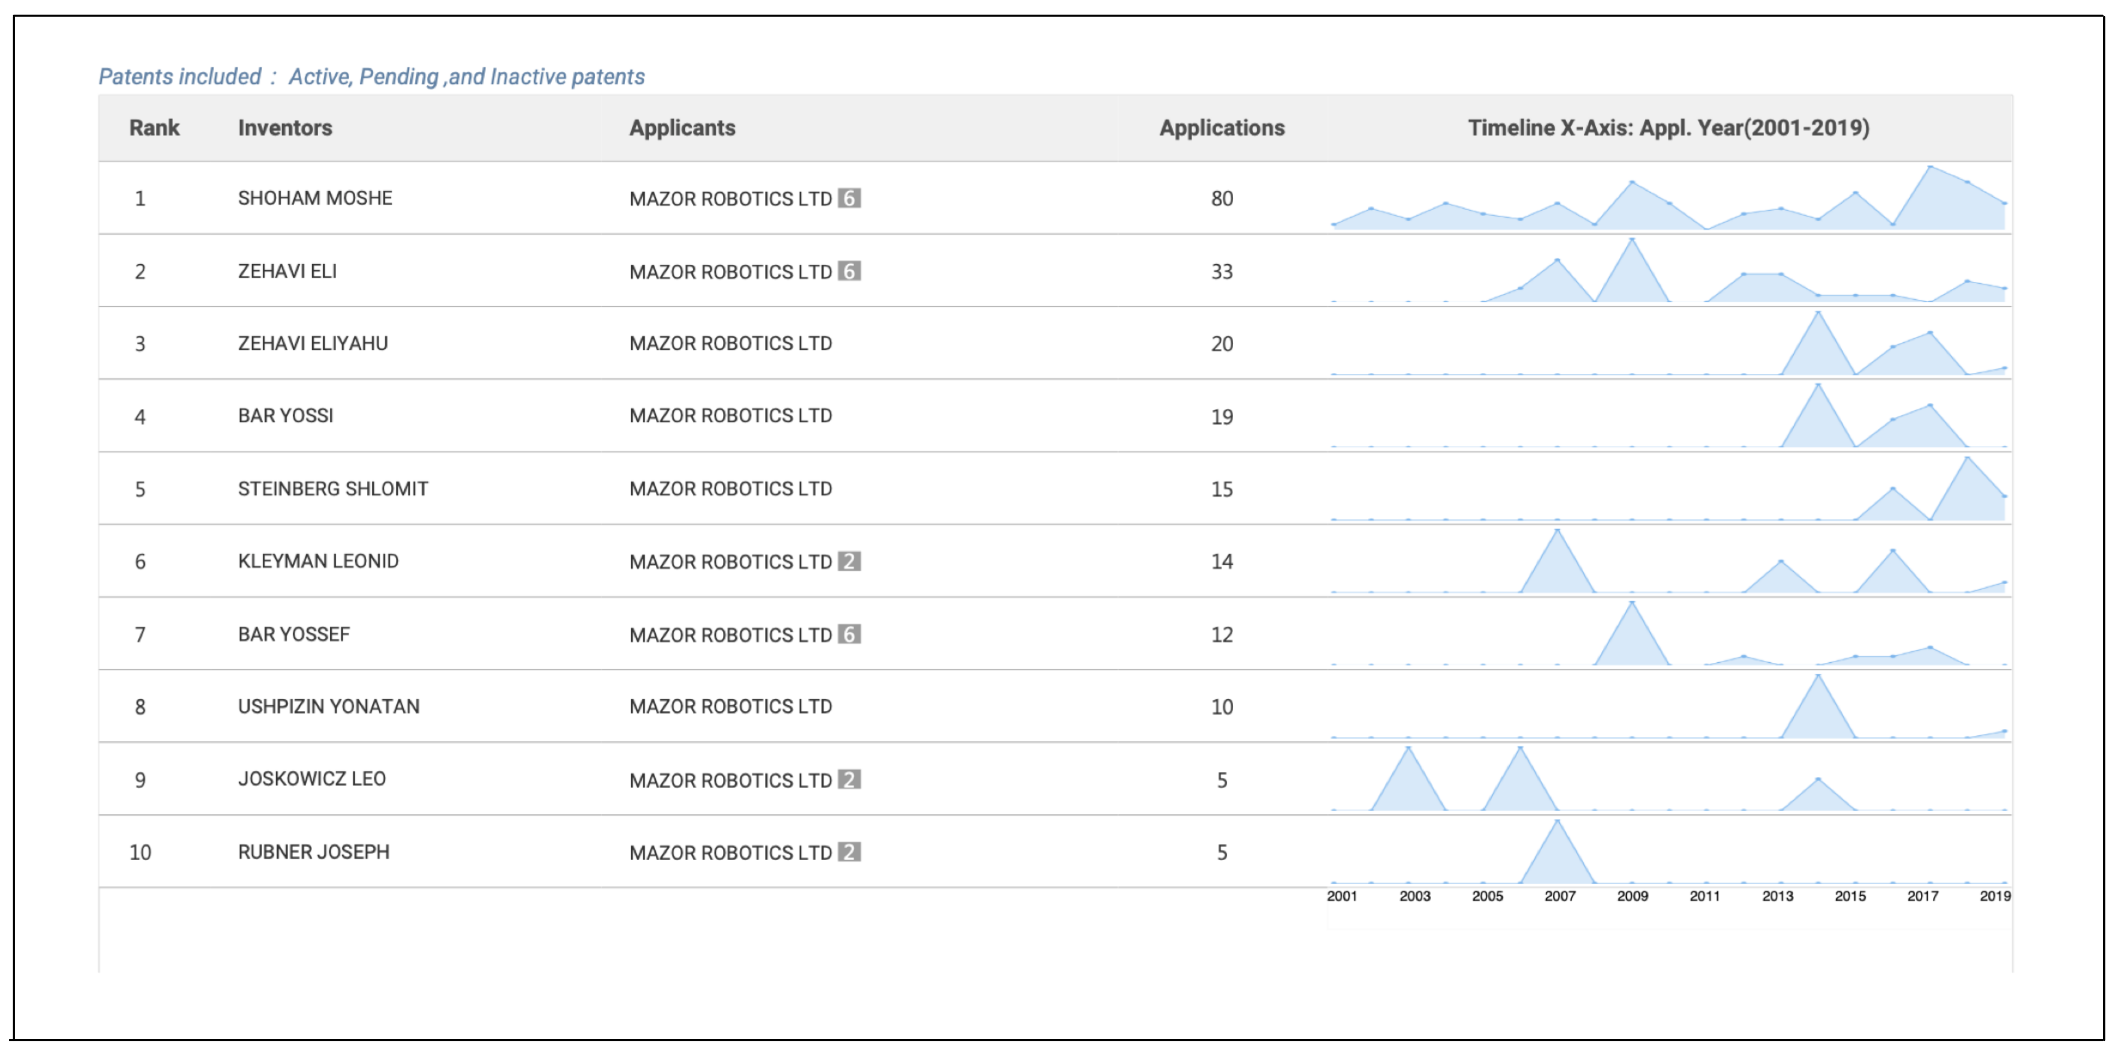Click inventor BAR YOSSI
2125x1057 pixels.
coord(286,416)
